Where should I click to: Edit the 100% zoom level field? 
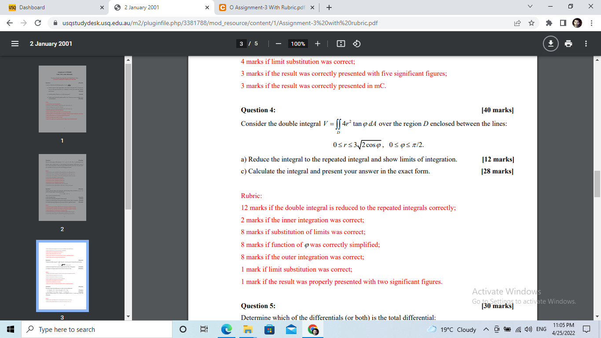click(298, 44)
